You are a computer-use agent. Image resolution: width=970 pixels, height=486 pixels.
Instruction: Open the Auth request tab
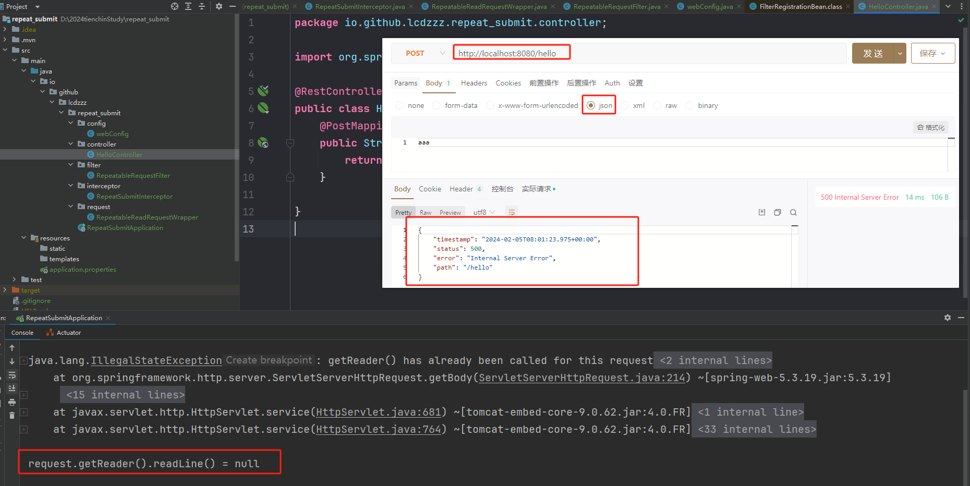pyautogui.click(x=612, y=83)
